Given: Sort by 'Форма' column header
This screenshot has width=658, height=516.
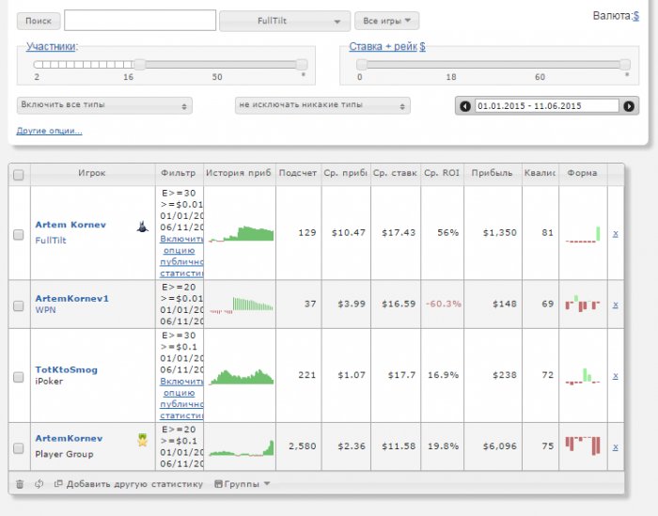Looking at the screenshot, I should pyautogui.click(x=583, y=174).
